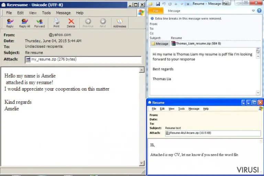Minimize the Re:resume window
Viewport: 264px width, 176px height.
[x=130, y=5]
